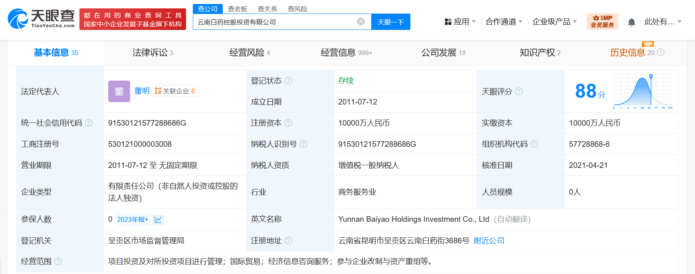Click the 呈贡区市场监督管理局 value
This screenshot has width=695, height=274.
[x=146, y=240]
